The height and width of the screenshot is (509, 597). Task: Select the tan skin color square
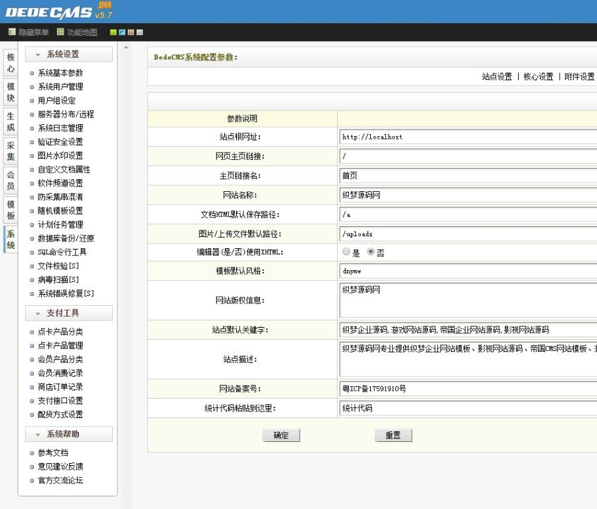[x=131, y=33]
